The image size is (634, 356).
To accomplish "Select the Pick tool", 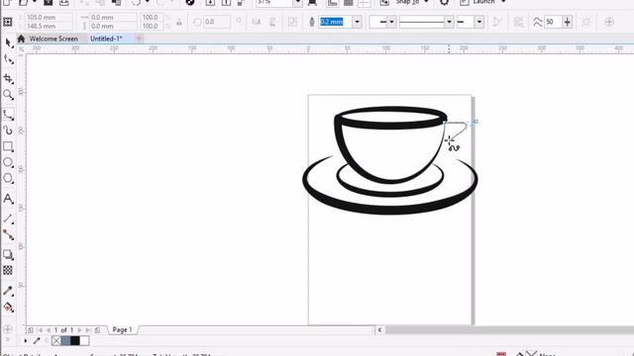I will tap(8, 43).
